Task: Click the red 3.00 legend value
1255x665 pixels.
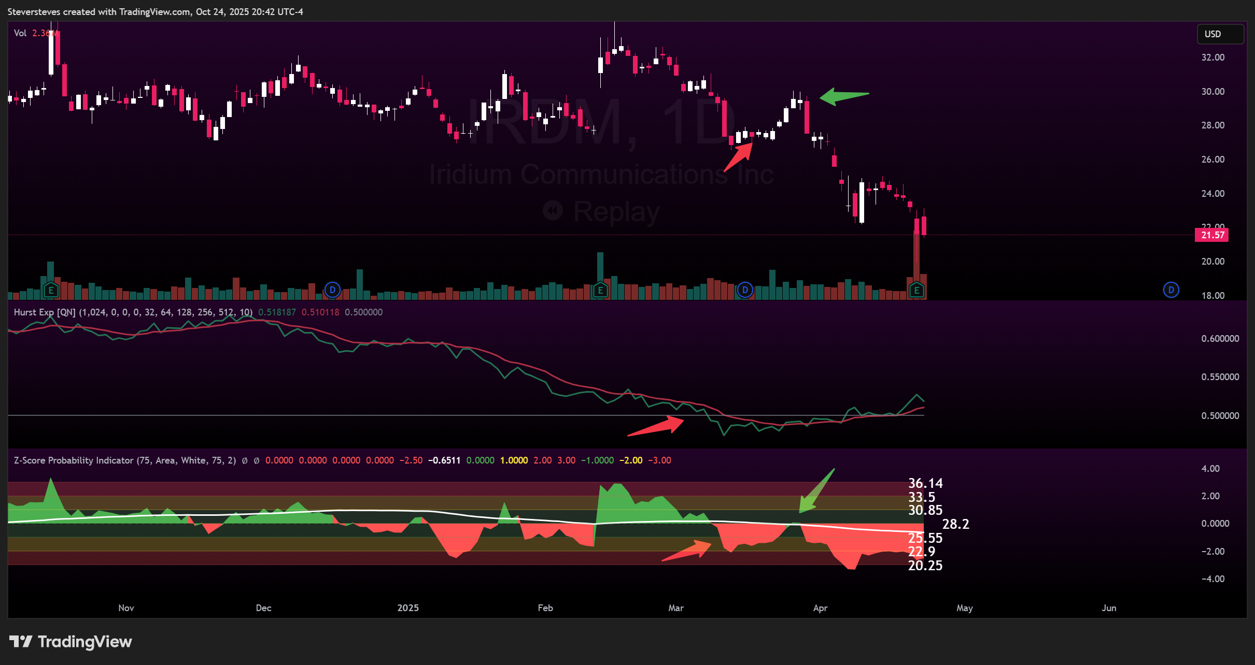Action: tap(566, 460)
